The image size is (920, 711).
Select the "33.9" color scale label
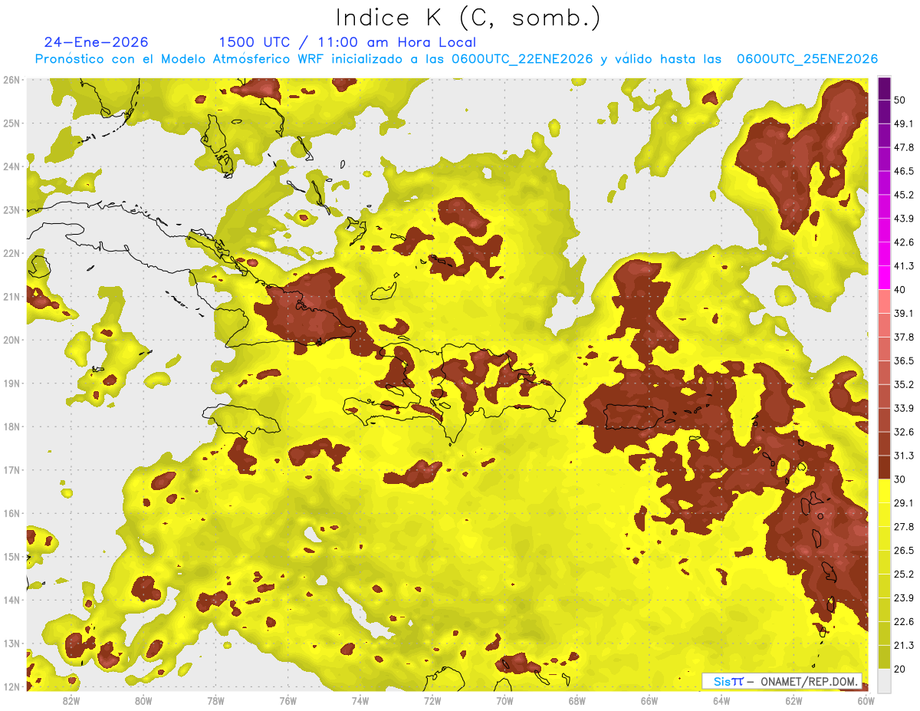pyautogui.click(x=904, y=408)
